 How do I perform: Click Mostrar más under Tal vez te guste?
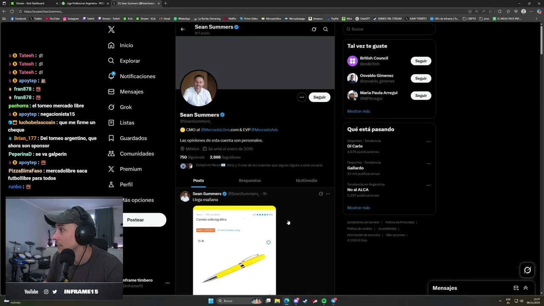click(x=359, y=111)
